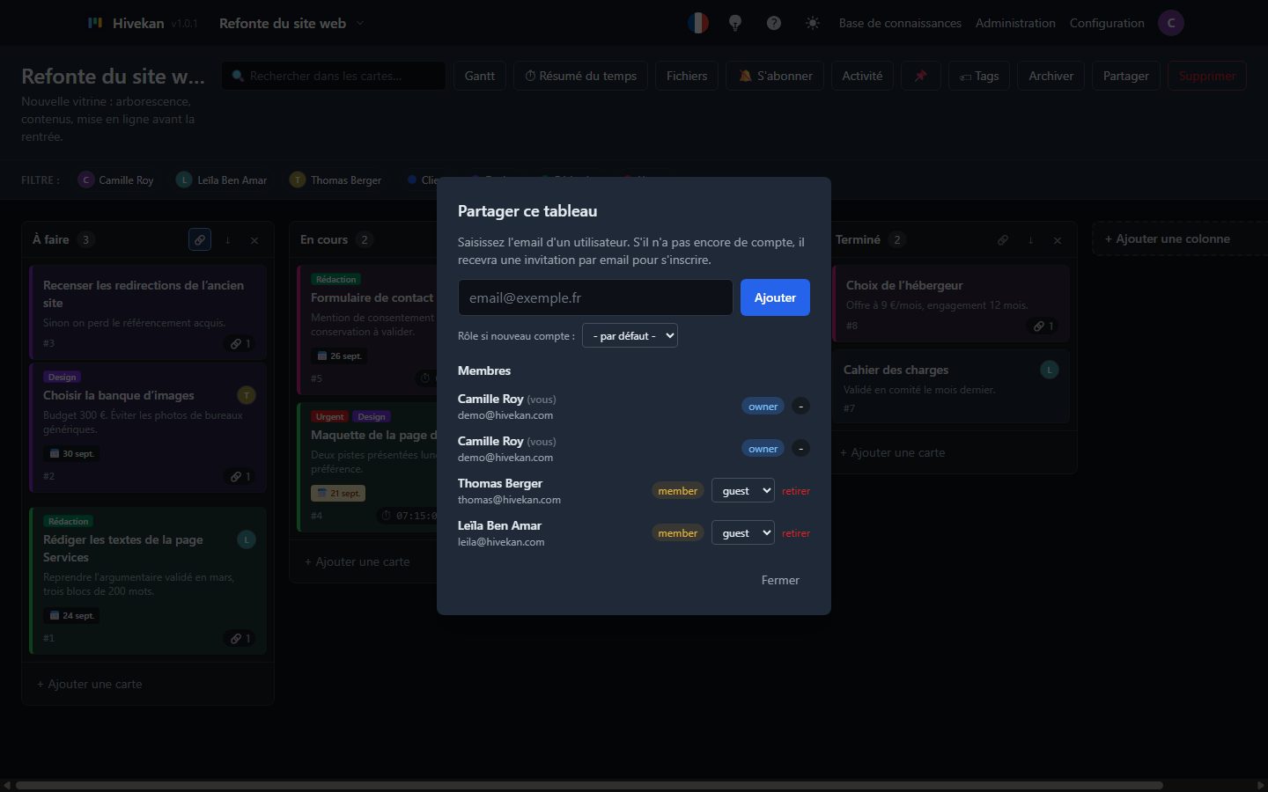Toggle the Camille Roy filter chip

click(x=116, y=180)
